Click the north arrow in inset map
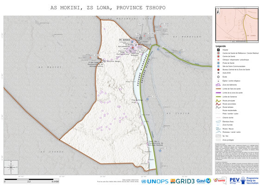The image size is (262, 185). [x=218, y=12]
